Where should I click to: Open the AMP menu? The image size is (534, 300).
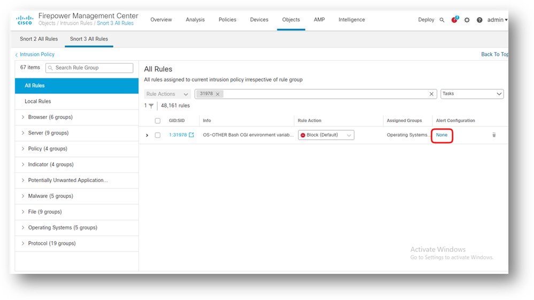[x=319, y=20]
